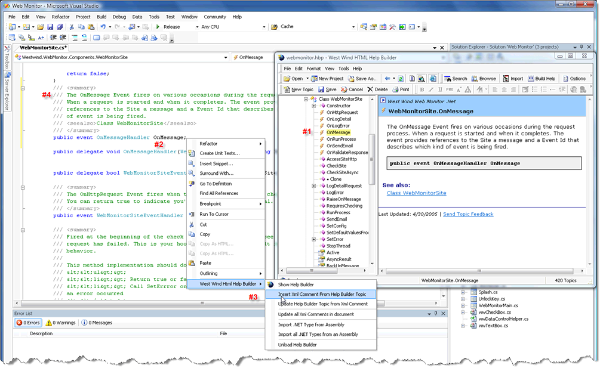Toggle the 0 Errors filter button
Screen dimensions: 600x368
coord(28,323)
